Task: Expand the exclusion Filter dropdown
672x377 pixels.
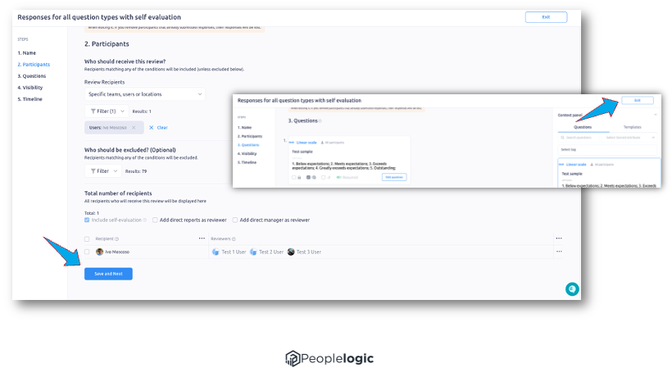Action: click(x=102, y=171)
